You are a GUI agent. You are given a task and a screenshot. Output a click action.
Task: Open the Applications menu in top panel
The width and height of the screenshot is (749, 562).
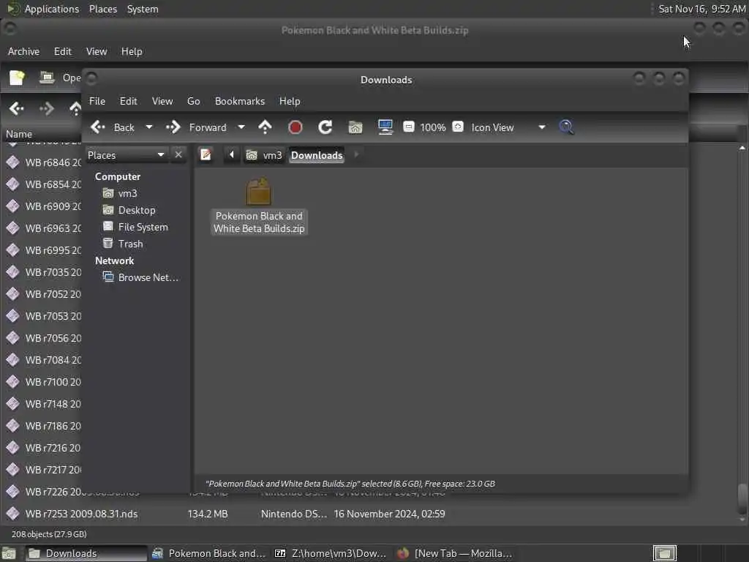[x=43, y=9]
